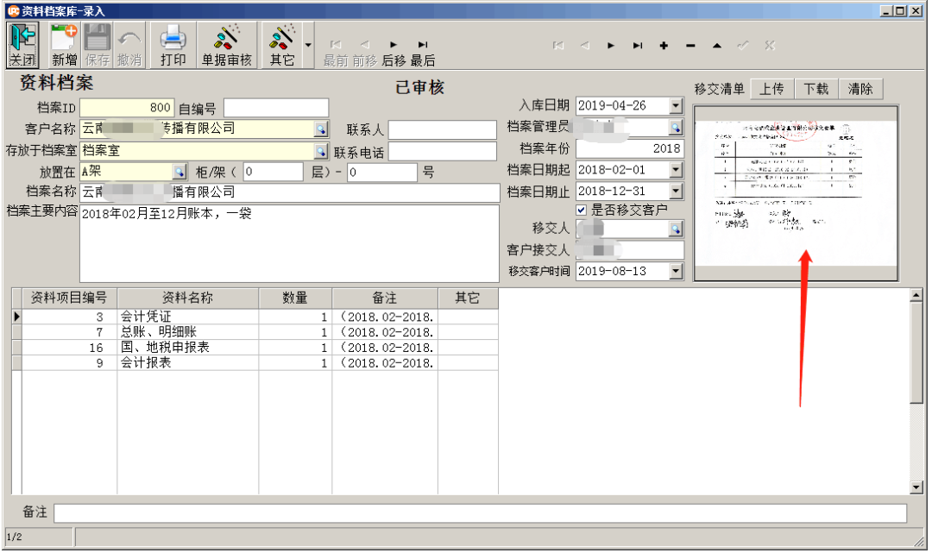The image size is (932, 553).
Task: Click the X cancel-edit navigator icon
Action: (770, 46)
